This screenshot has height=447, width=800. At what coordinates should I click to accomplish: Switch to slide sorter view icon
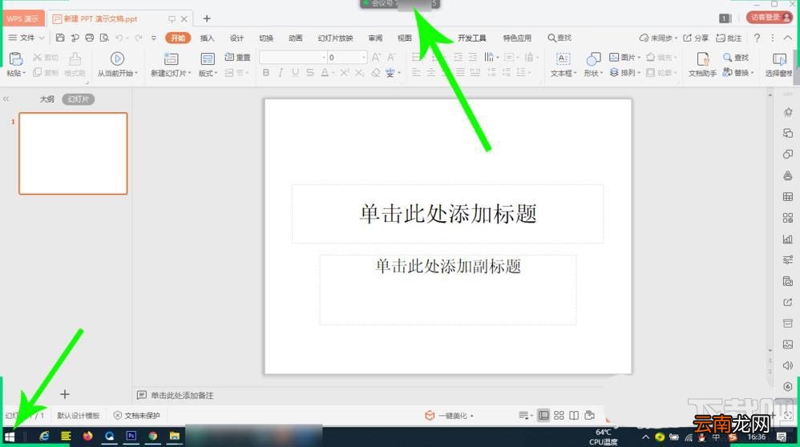[560, 416]
